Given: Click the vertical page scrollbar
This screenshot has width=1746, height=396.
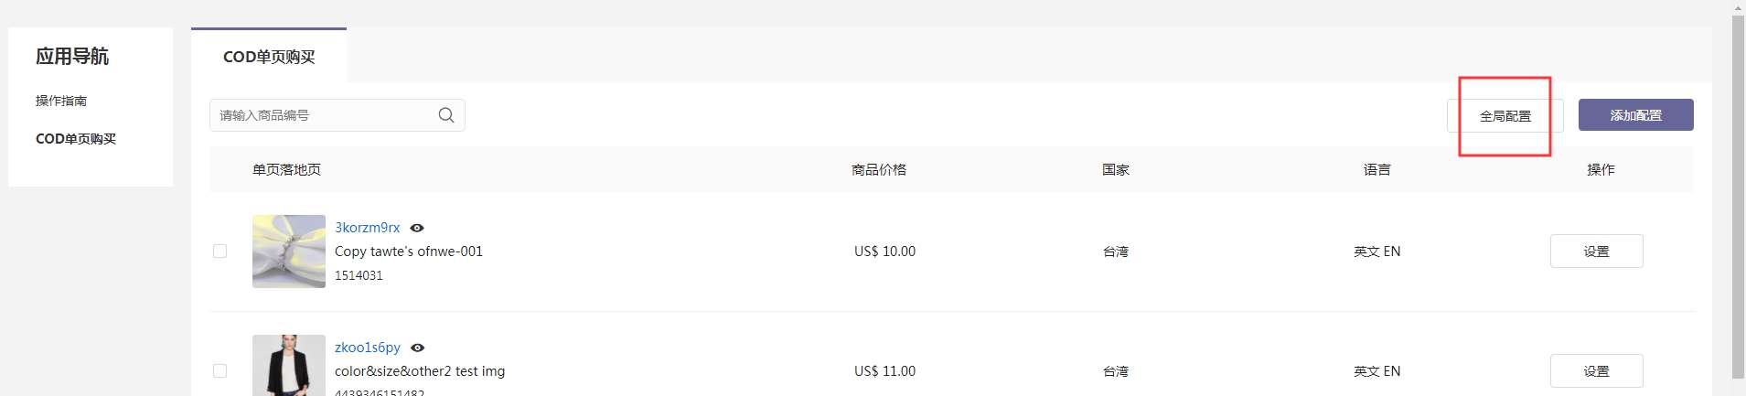Looking at the screenshot, I should coord(1738,197).
